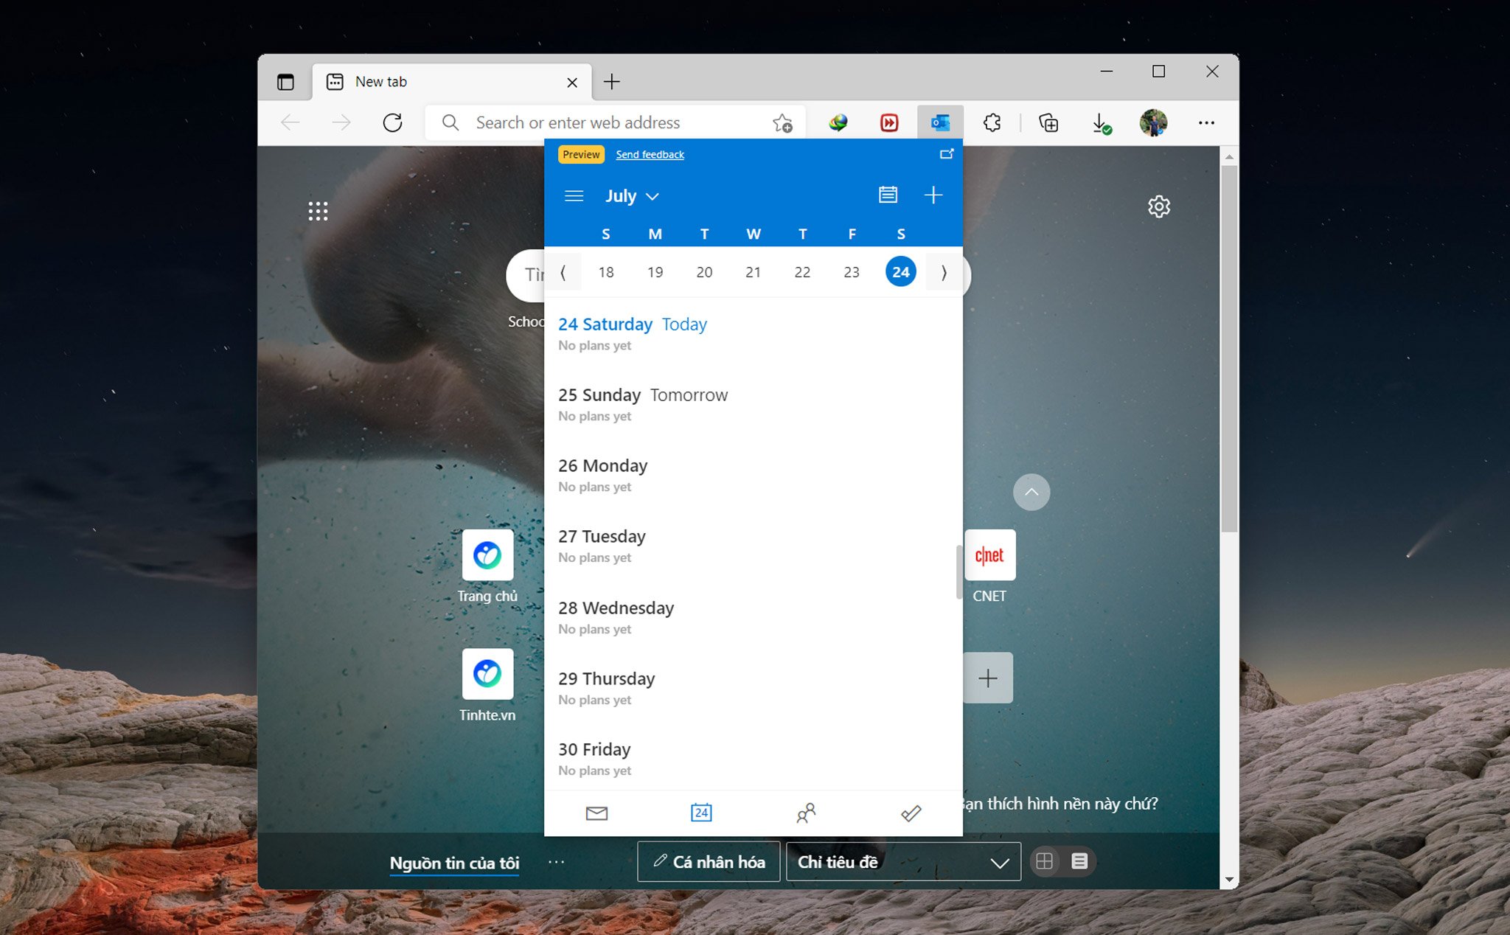The width and height of the screenshot is (1510, 935).
Task: Expand the Chỉ tiêu đề dropdown
Action: (999, 861)
